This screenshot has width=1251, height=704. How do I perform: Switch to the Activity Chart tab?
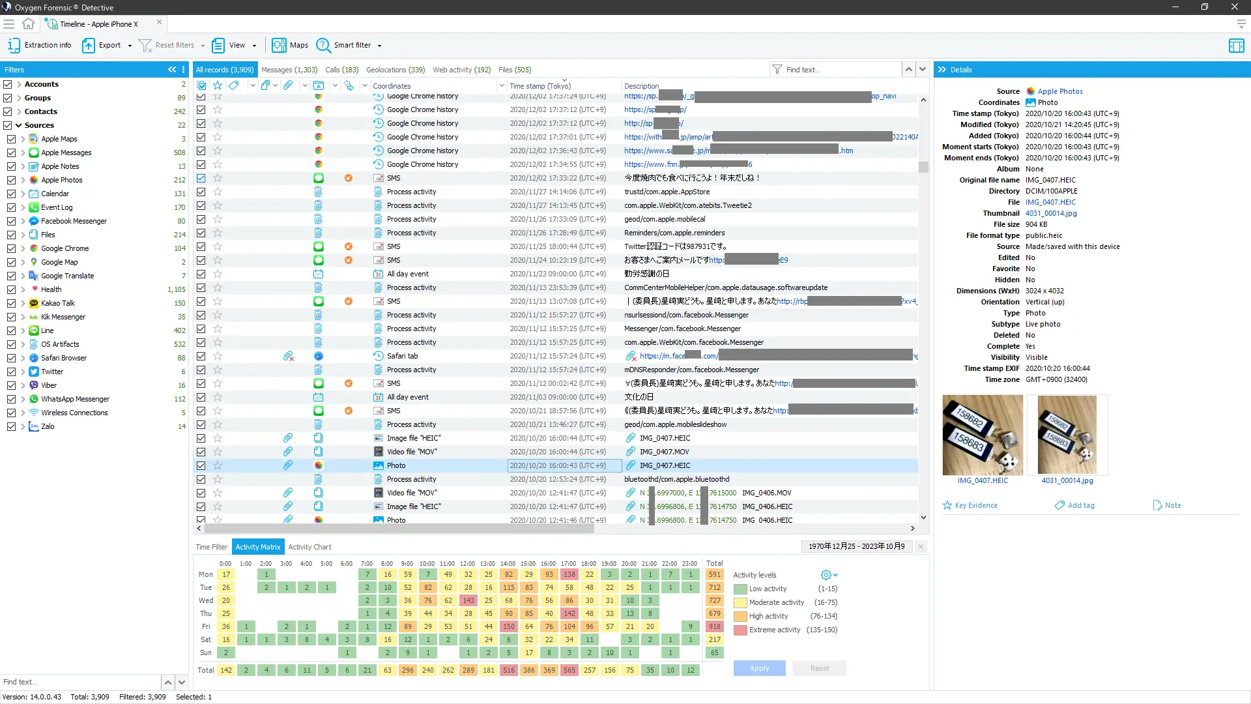click(309, 547)
